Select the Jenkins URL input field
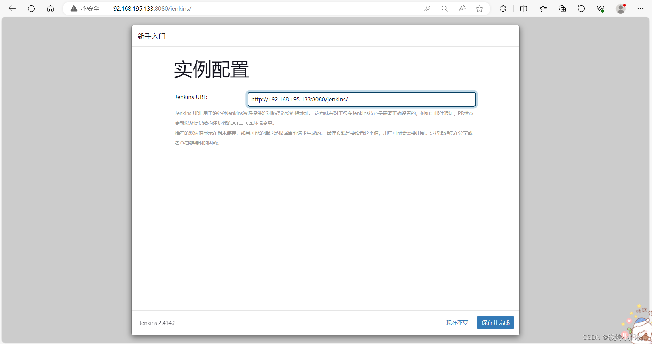Screen dimensions: 652x344 [361, 99]
